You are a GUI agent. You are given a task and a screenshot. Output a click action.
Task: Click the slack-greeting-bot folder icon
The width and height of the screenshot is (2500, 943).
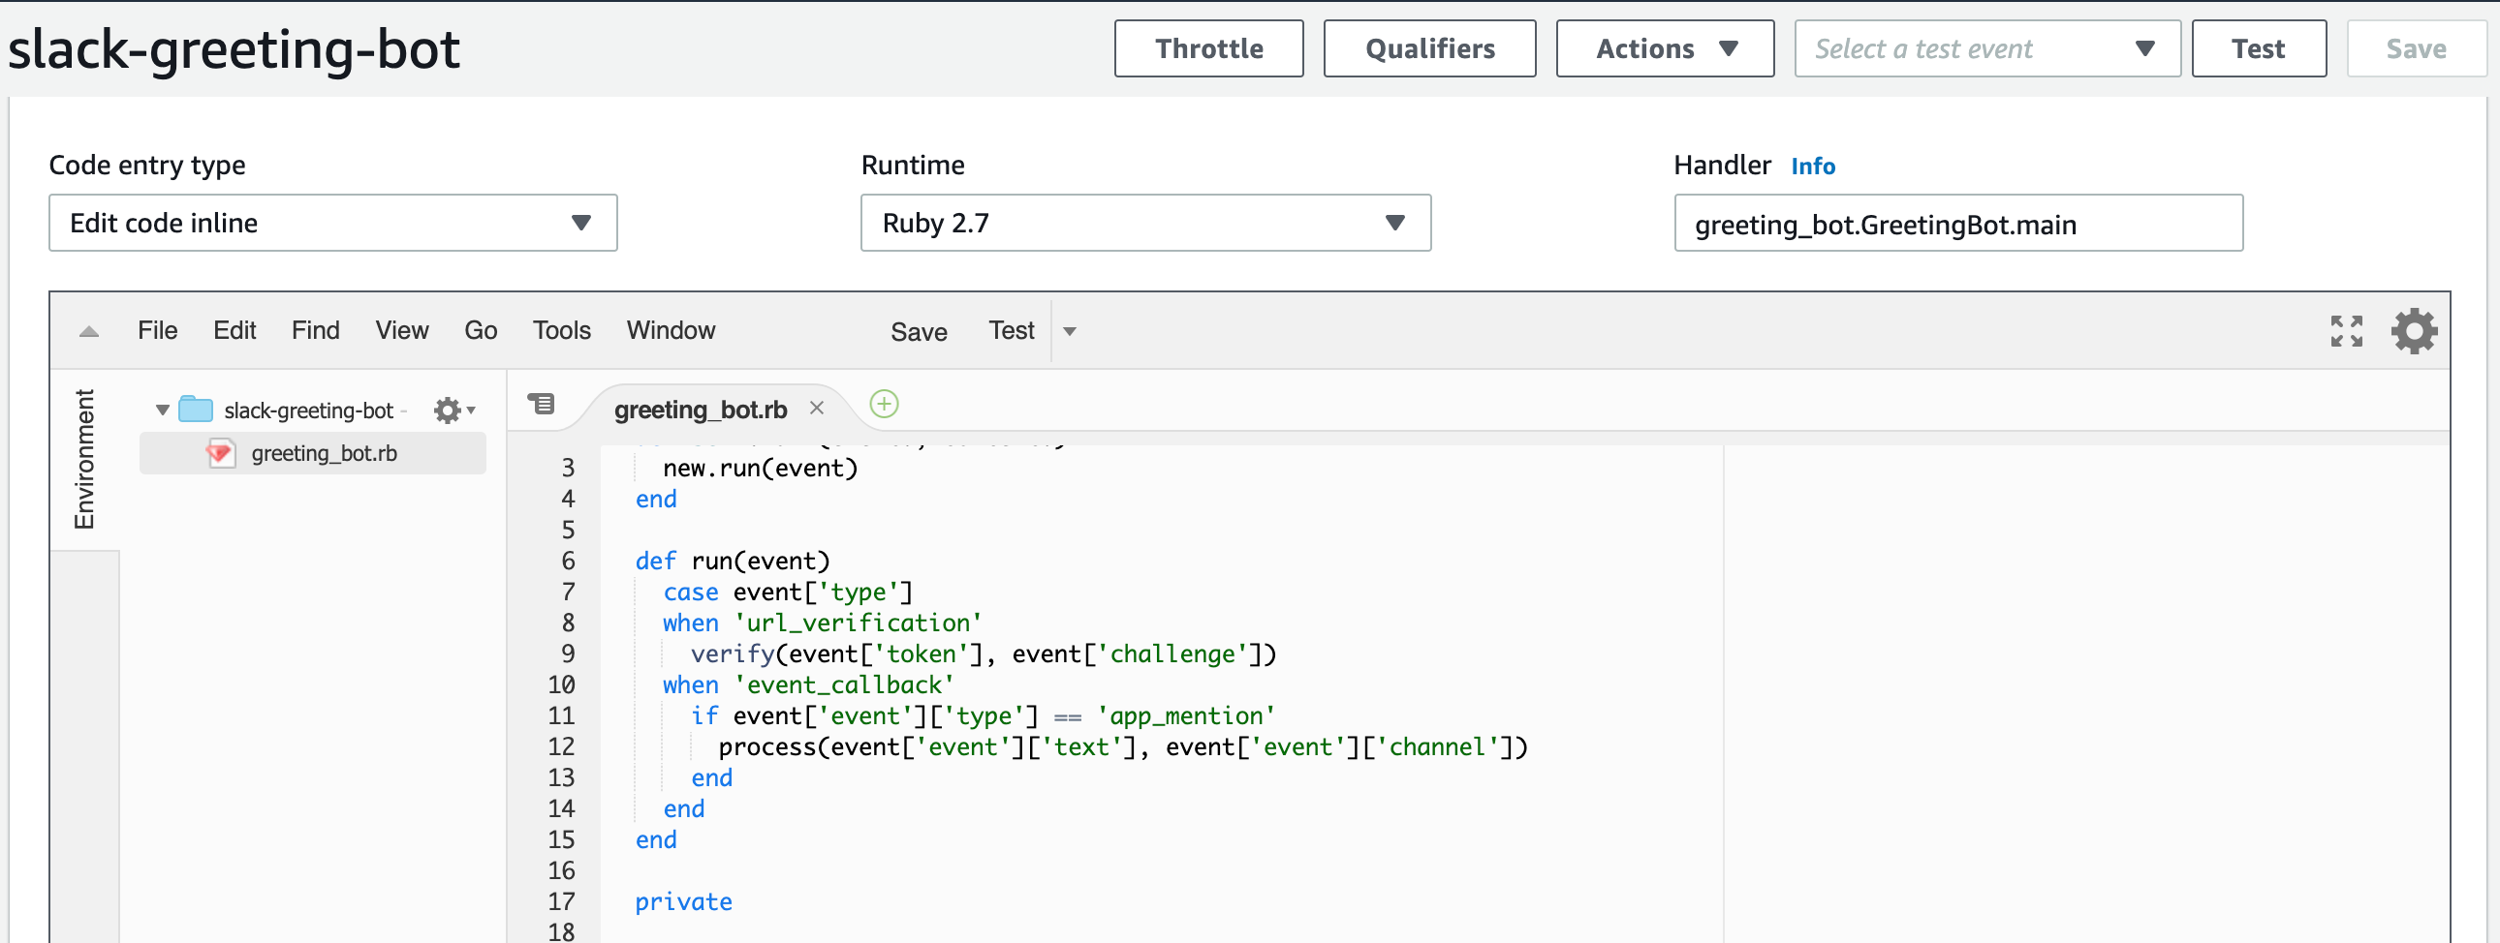click(196, 410)
